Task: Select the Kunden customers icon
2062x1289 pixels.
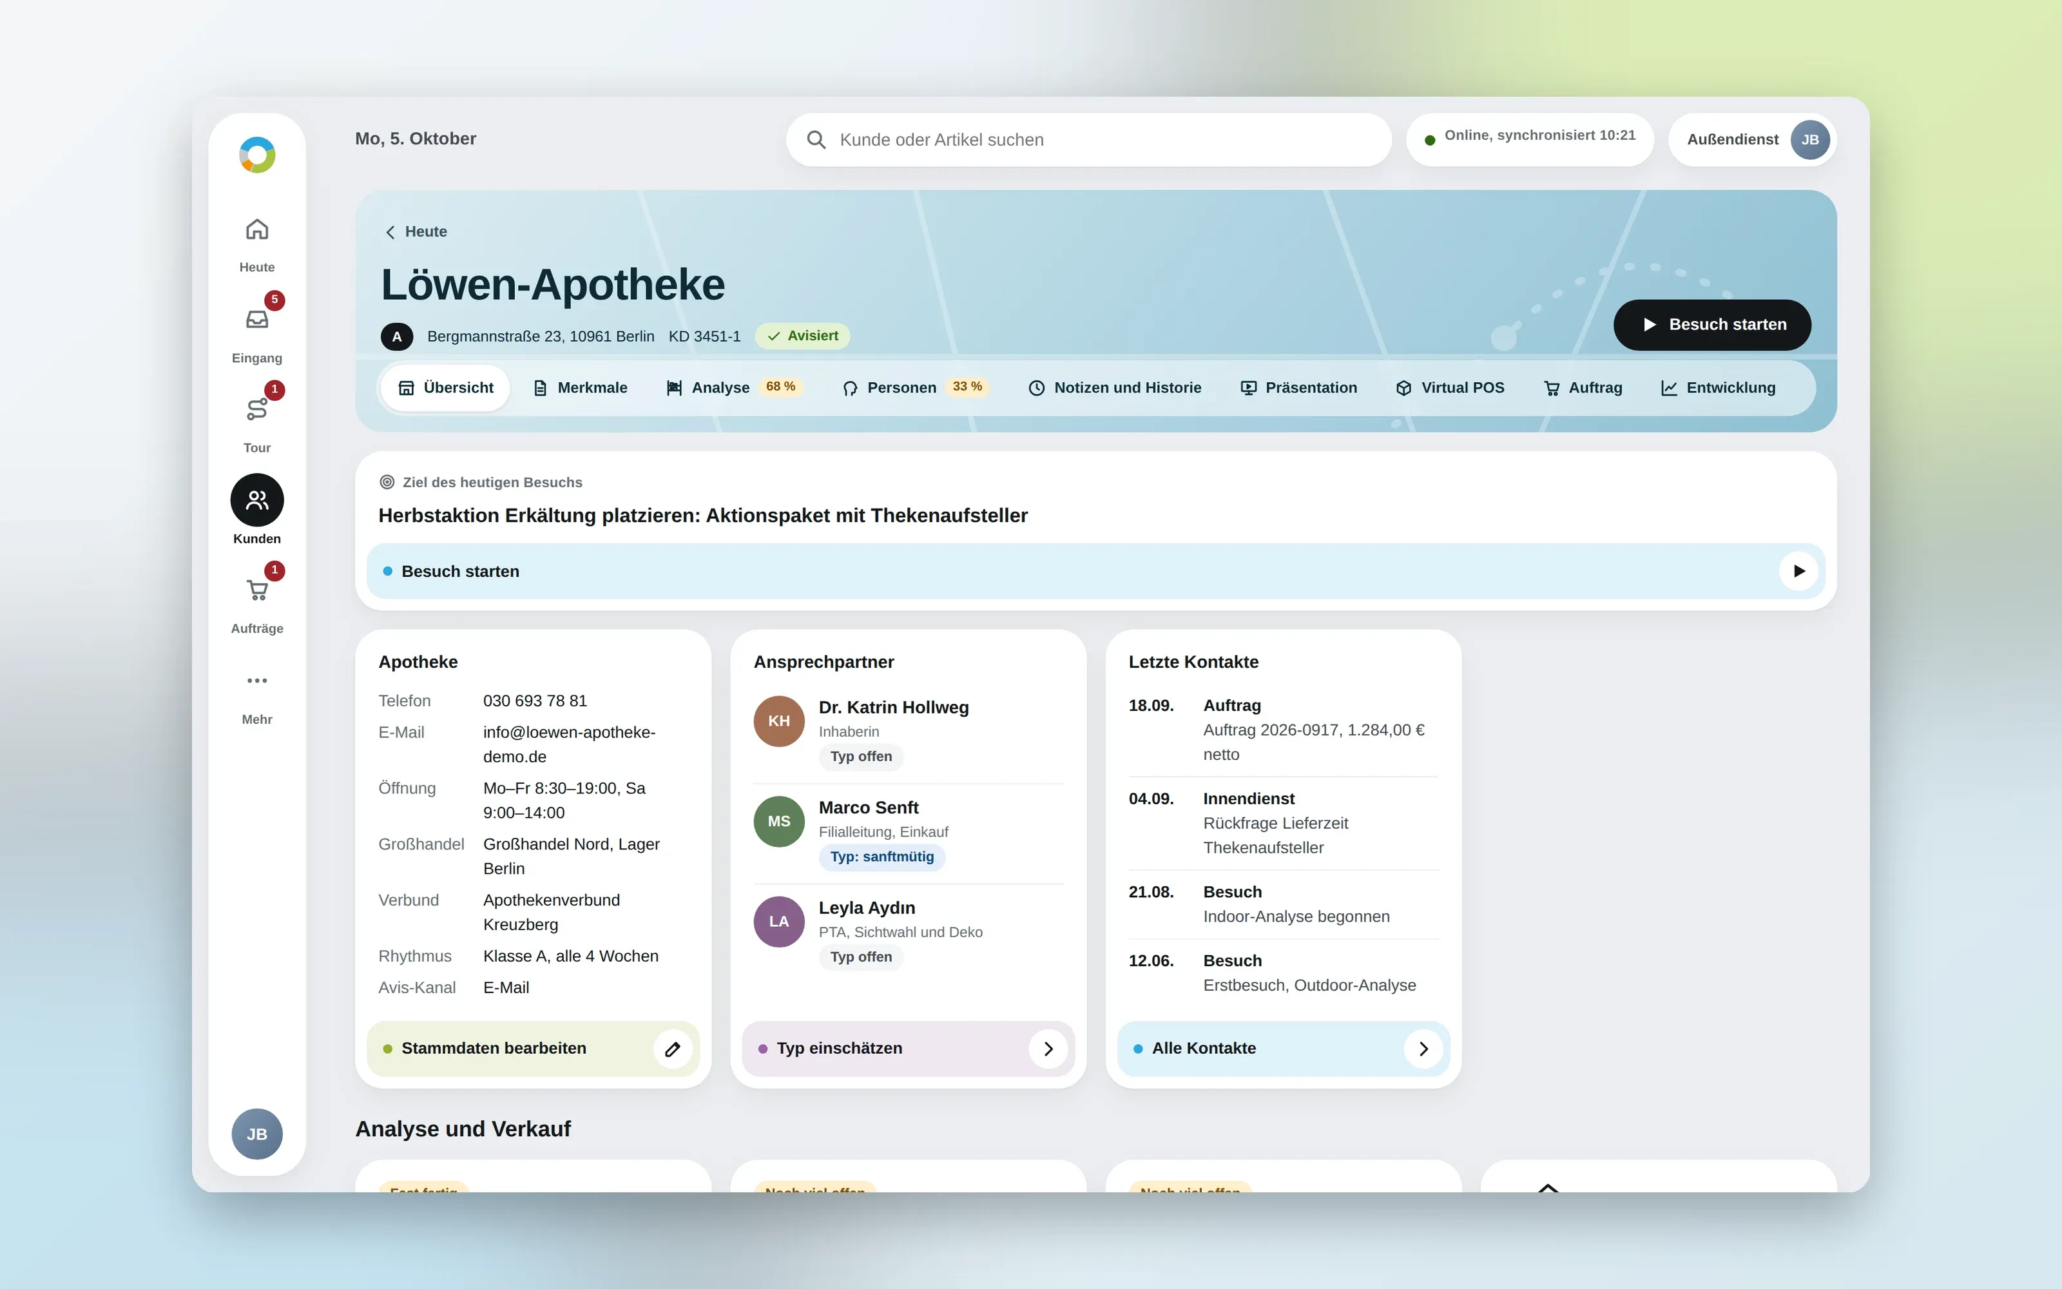Action: point(256,499)
